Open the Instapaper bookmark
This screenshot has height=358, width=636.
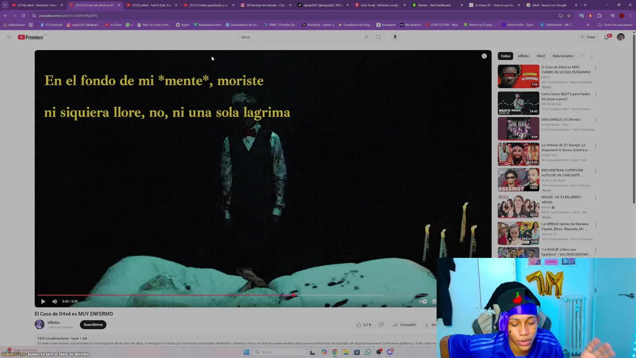coord(386,25)
